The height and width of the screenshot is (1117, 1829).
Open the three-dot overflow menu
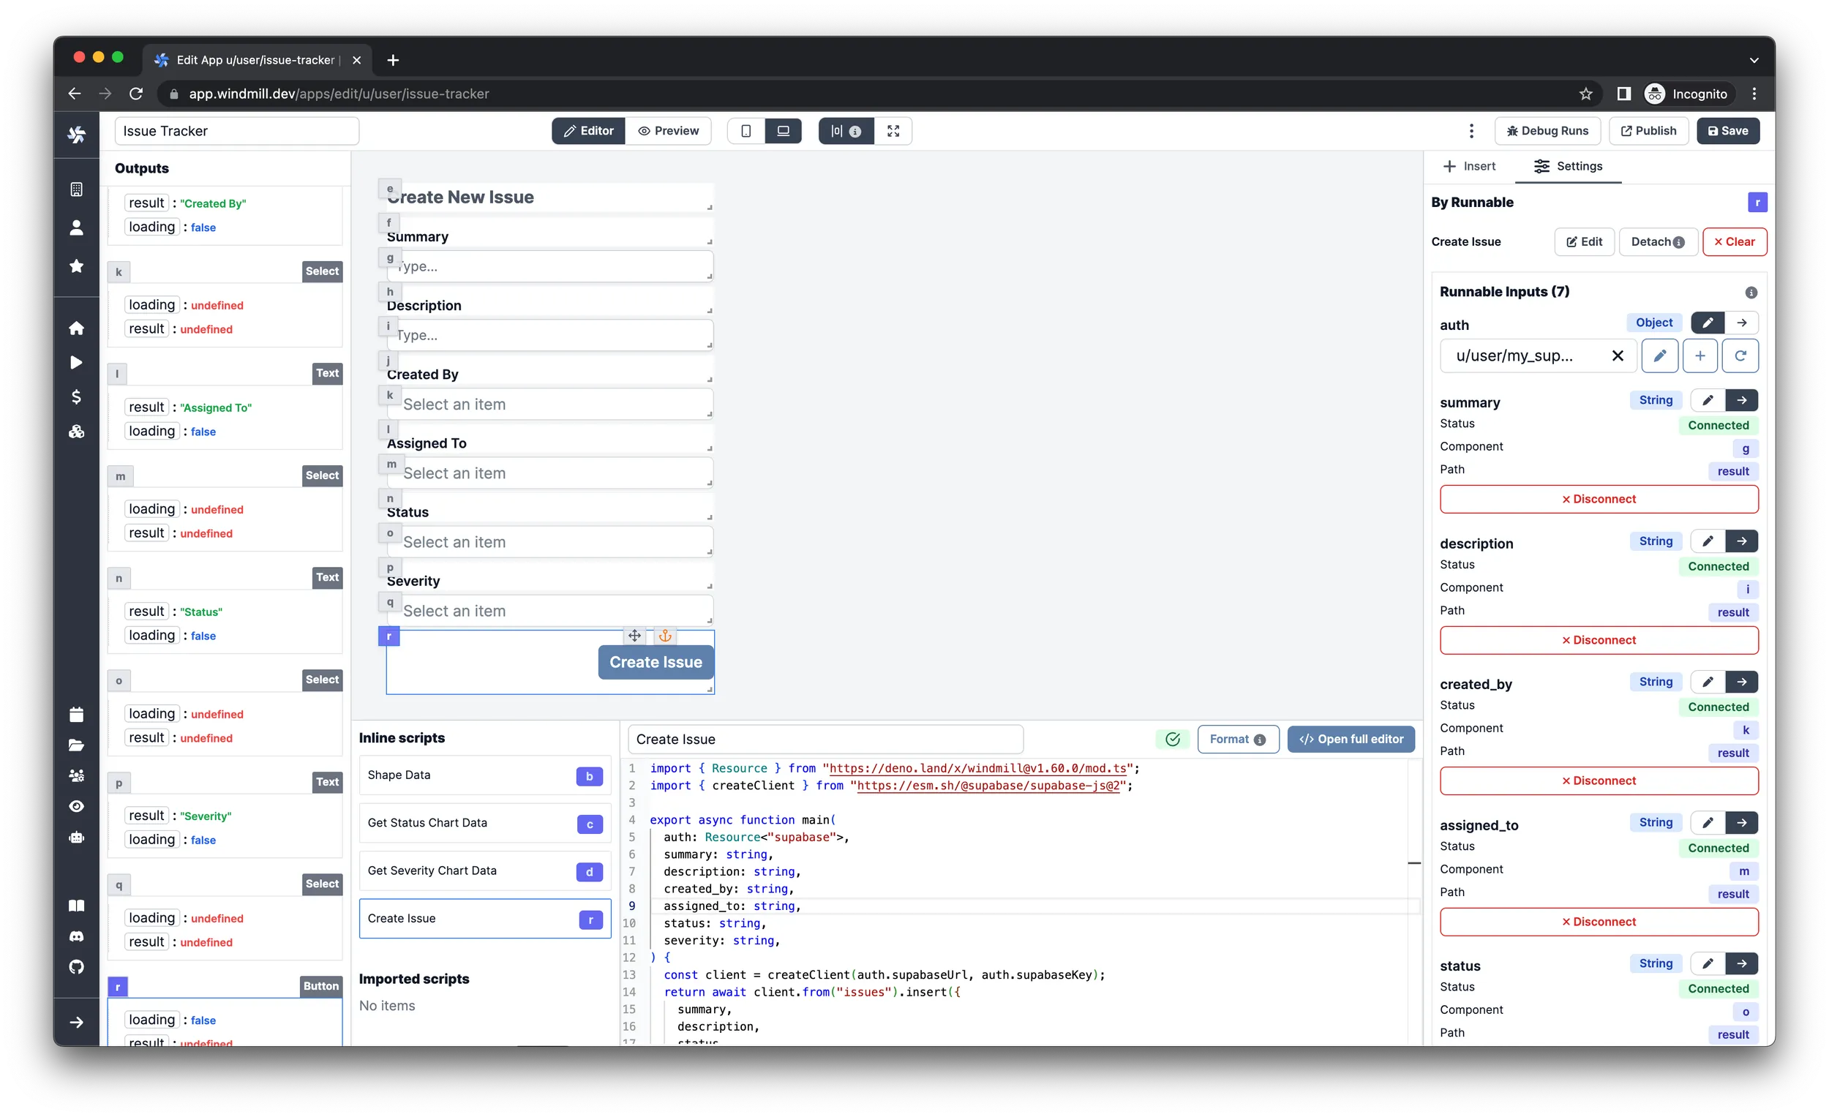point(1471,131)
